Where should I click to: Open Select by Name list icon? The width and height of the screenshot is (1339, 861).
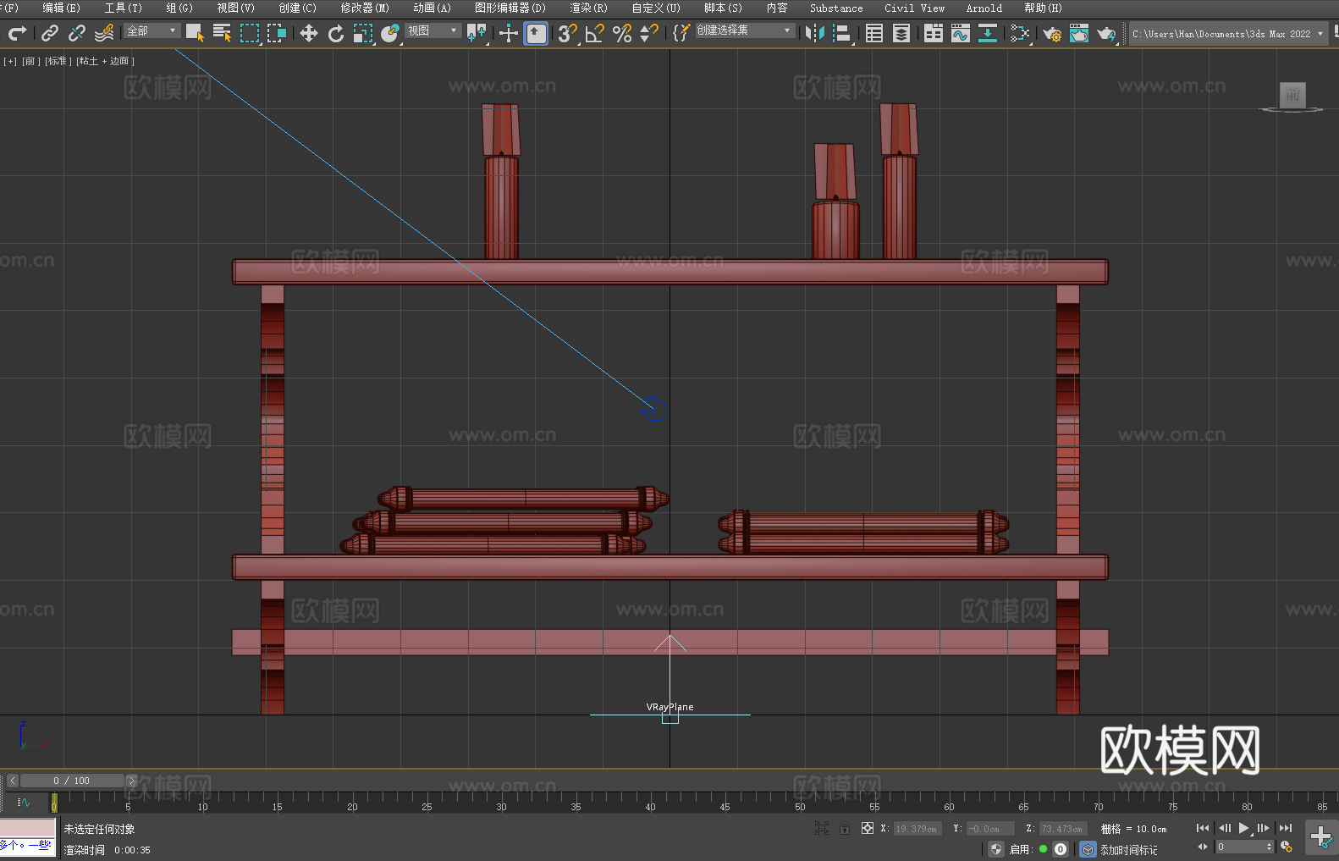click(x=222, y=33)
